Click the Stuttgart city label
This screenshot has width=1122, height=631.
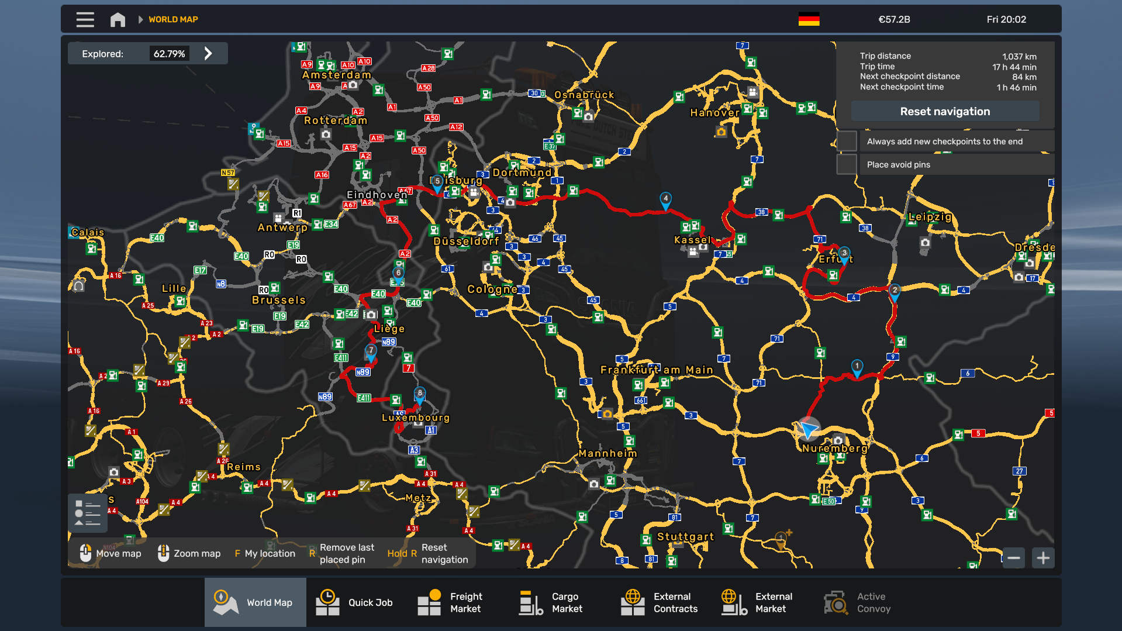pyautogui.click(x=685, y=536)
